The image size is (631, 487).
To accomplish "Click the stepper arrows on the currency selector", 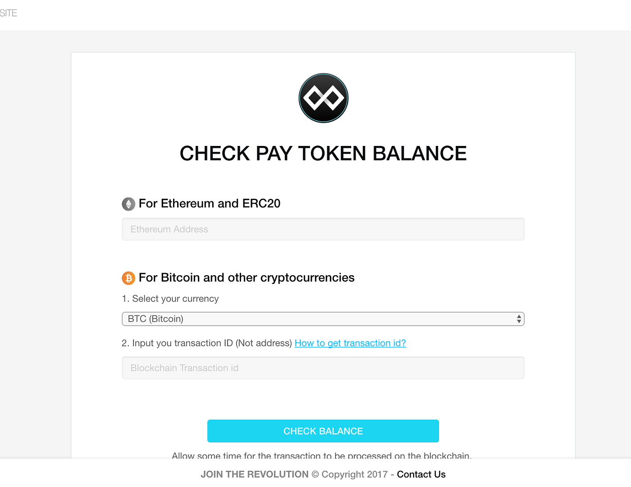I will click(518, 319).
